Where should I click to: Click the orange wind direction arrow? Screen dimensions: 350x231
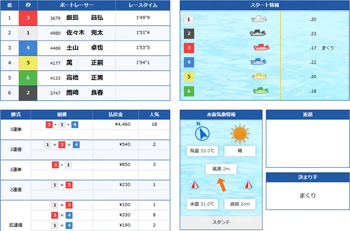(221, 185)
